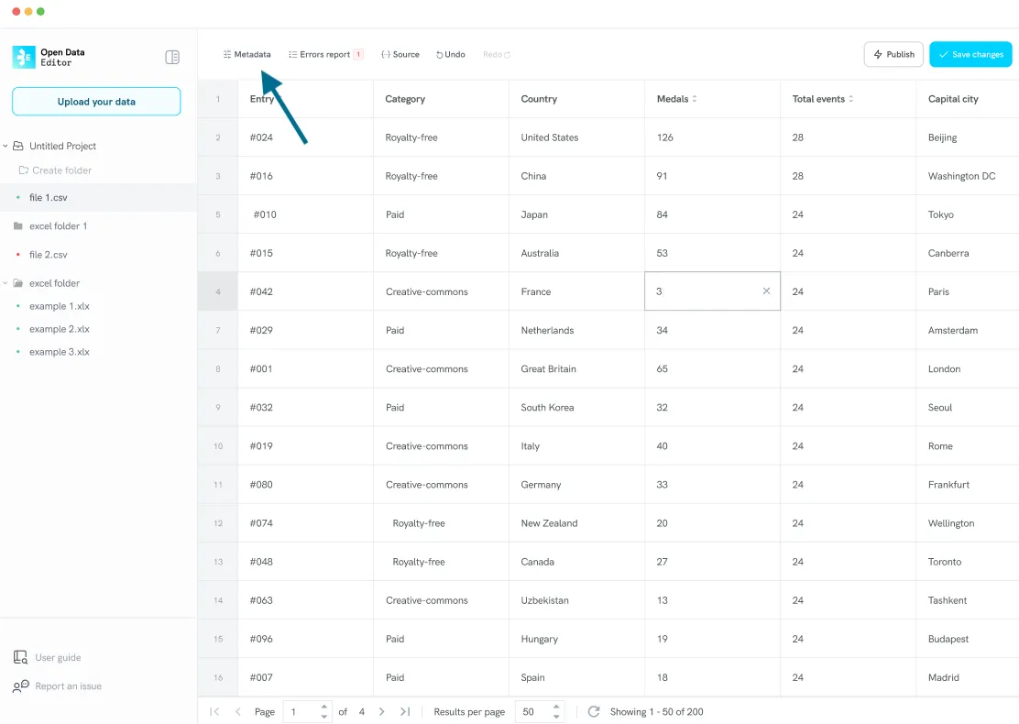Collapse the sidebar with the panel toggle icon
Viewport: 1019px width, 724px height.
(x=172, y=56)
